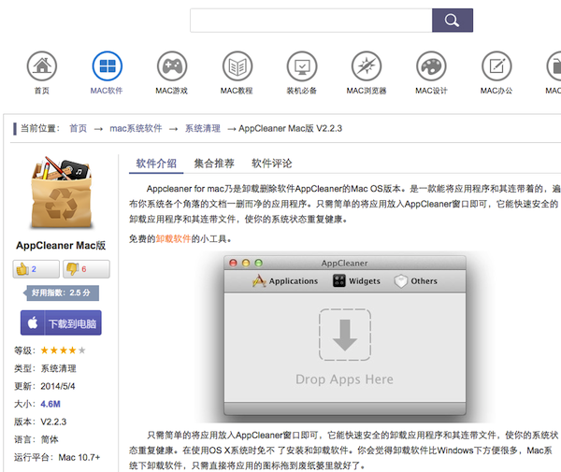Click the update date 2014/5/4
The height and width of the screenshot is (472, 561).
coord(58,386)
